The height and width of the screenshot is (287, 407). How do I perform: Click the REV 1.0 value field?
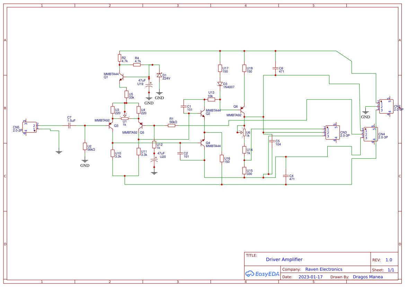tap(388, 260)
